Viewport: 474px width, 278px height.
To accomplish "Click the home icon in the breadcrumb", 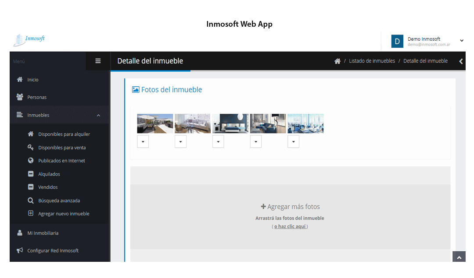I will 338,61.
